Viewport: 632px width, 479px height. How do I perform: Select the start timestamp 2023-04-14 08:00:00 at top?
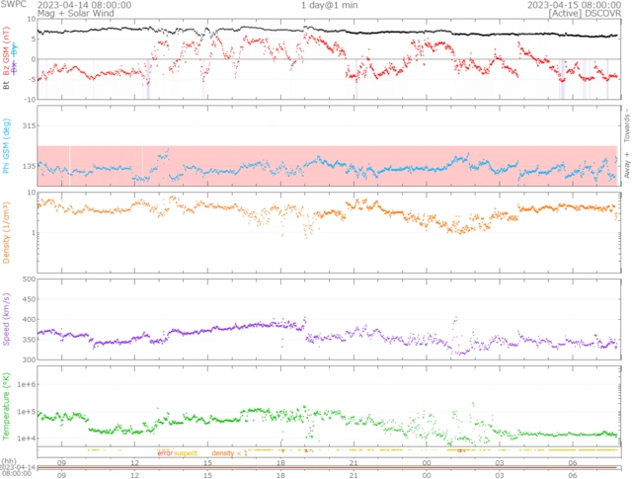tap(84, 5)
